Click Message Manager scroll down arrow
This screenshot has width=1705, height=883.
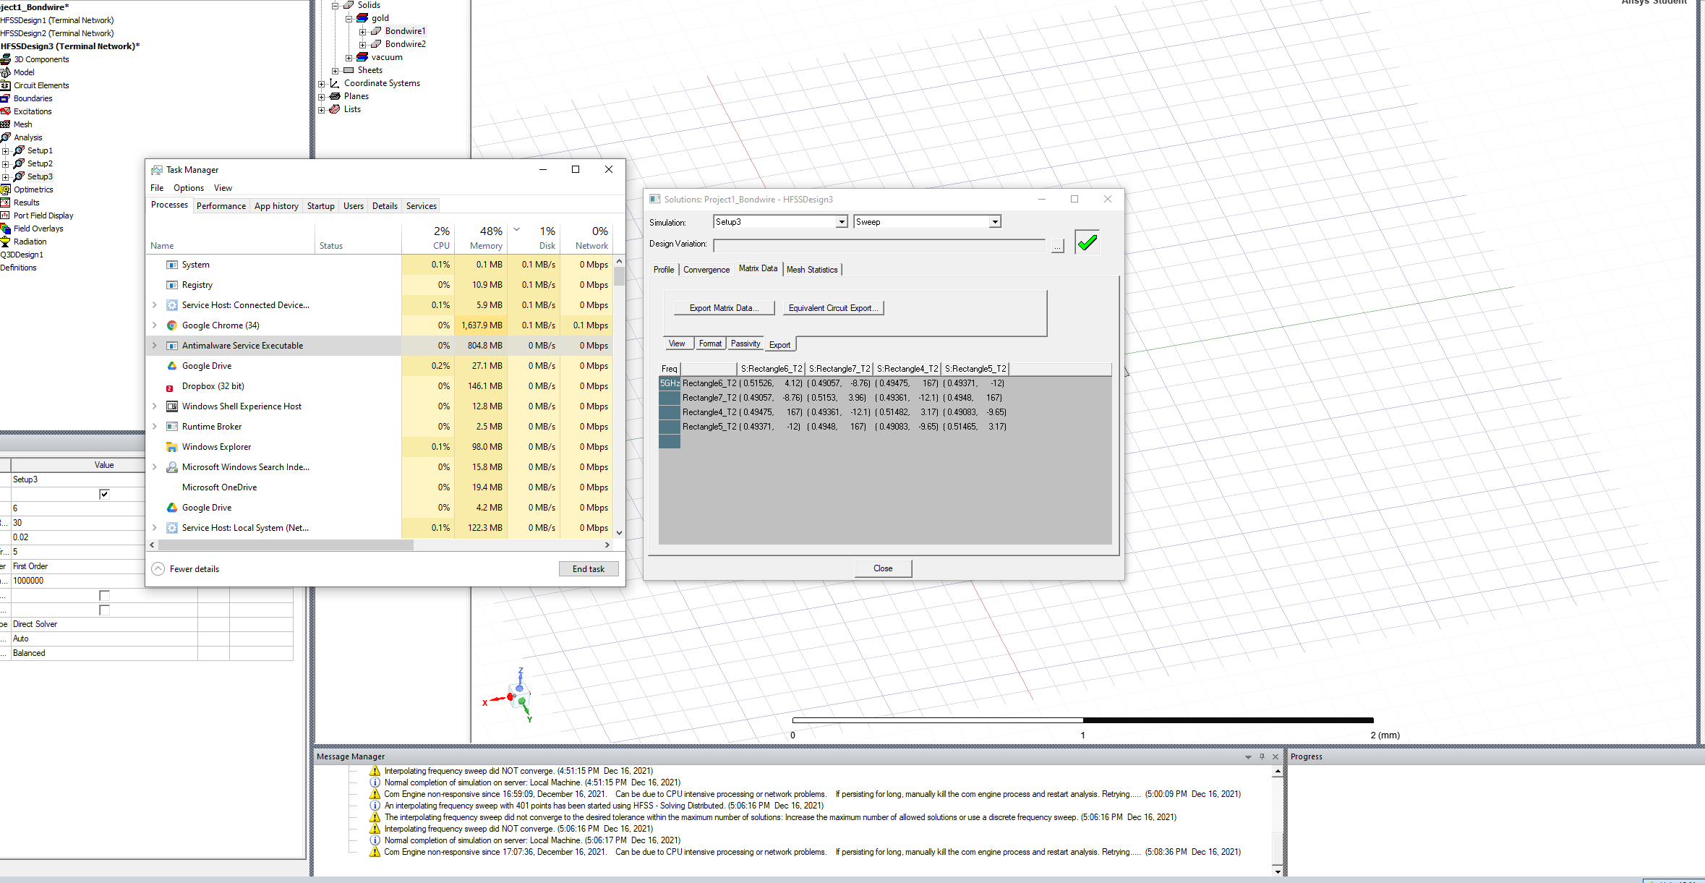tap(1278, 871)
